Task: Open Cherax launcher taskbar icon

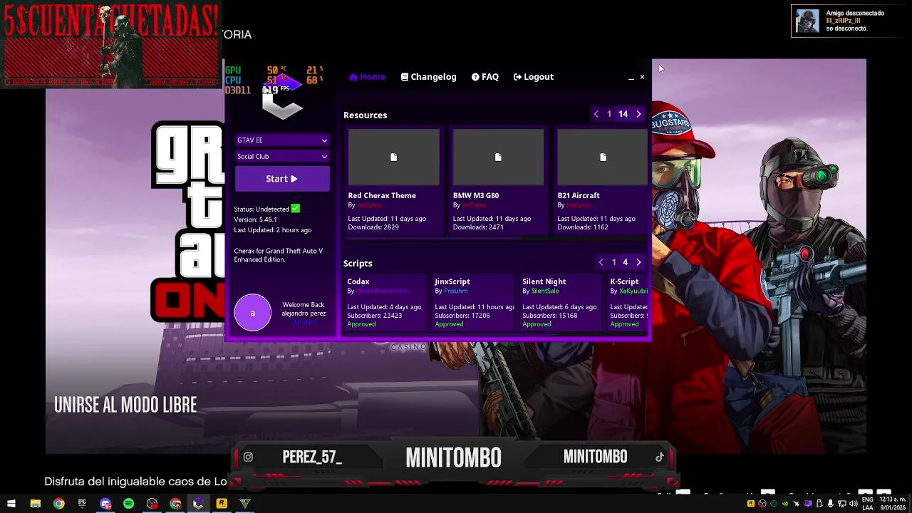Action: (x=198, y=504)
